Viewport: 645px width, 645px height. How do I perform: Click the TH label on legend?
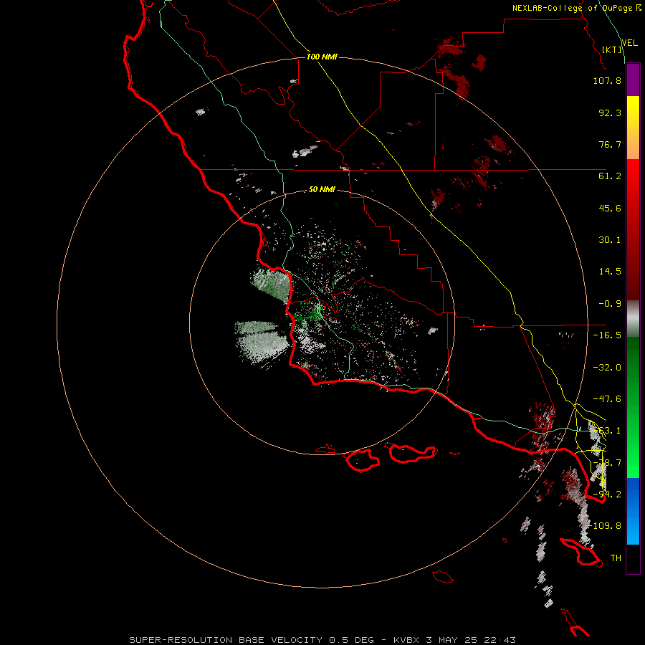(x=616, y=558)
